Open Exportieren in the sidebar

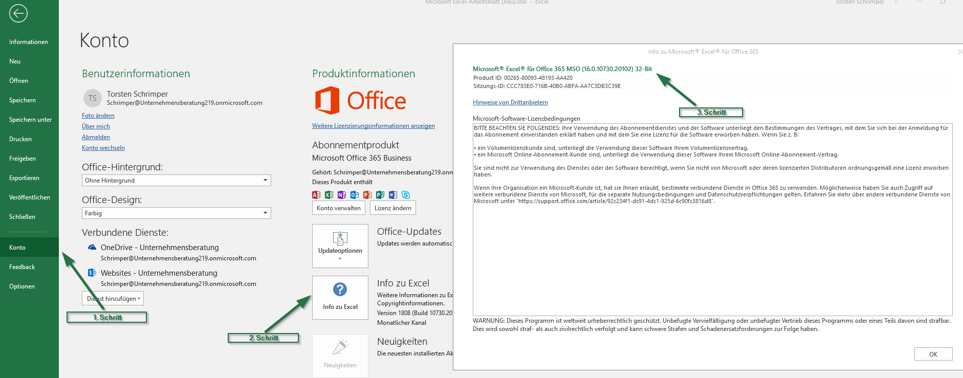click(29, 178)
